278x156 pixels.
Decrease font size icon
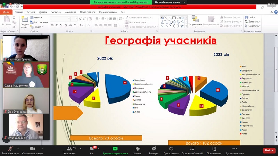pyautogui.click(x=84, y=19)
